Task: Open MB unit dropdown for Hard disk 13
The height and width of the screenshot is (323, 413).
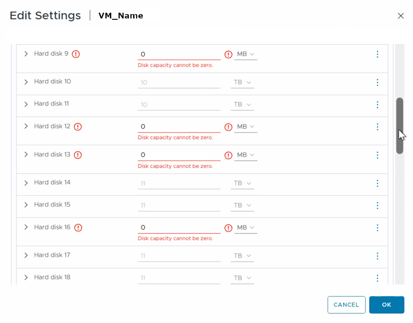Action: click(x=246, y=155)
